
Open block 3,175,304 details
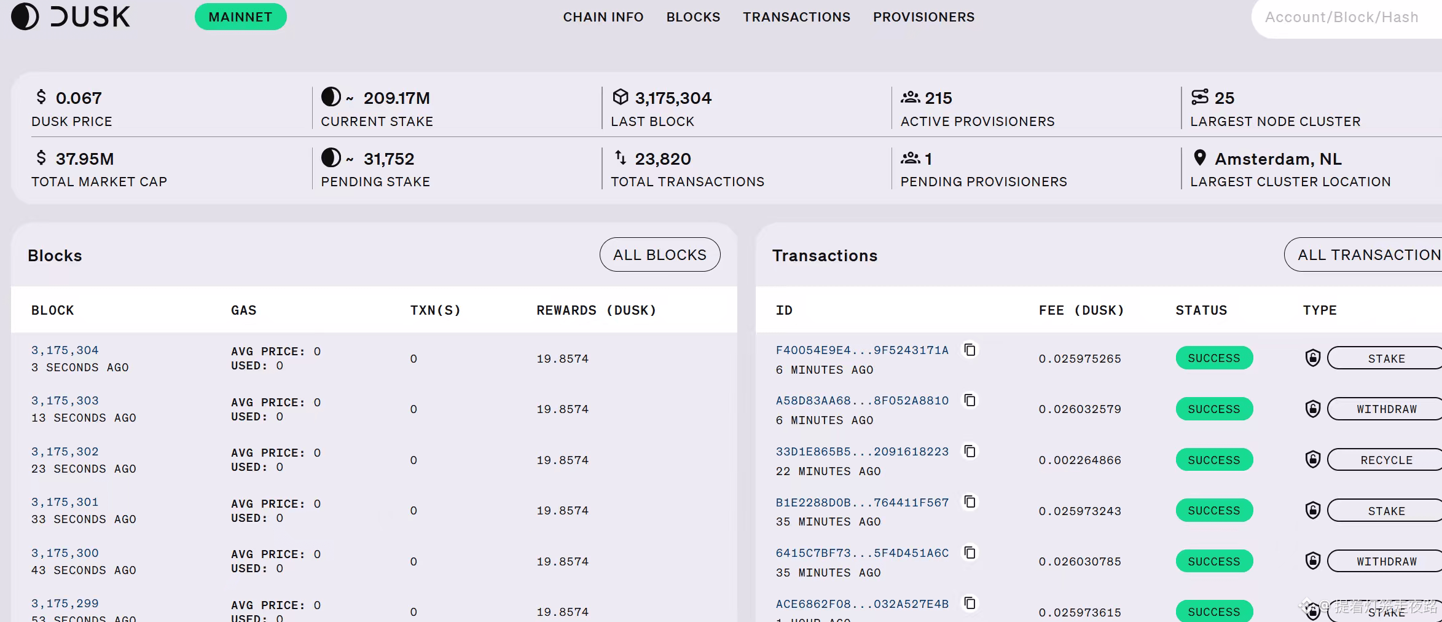click(65, 350)
